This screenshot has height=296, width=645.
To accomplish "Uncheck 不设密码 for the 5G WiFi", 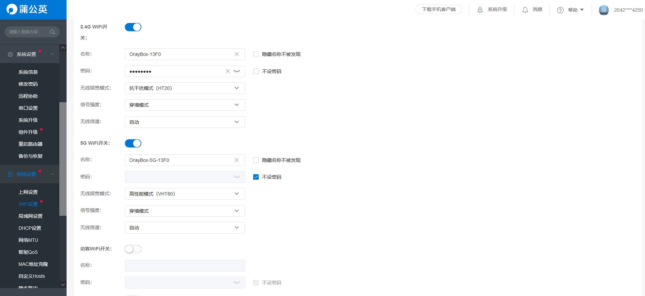I will point(256,177).
